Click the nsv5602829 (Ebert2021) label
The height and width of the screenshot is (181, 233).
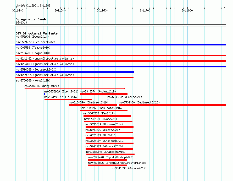[x=103, y=130]
